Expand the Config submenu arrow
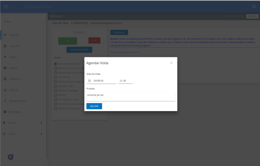The height and width of the screenshot is (166, 260). pos(41,123)
